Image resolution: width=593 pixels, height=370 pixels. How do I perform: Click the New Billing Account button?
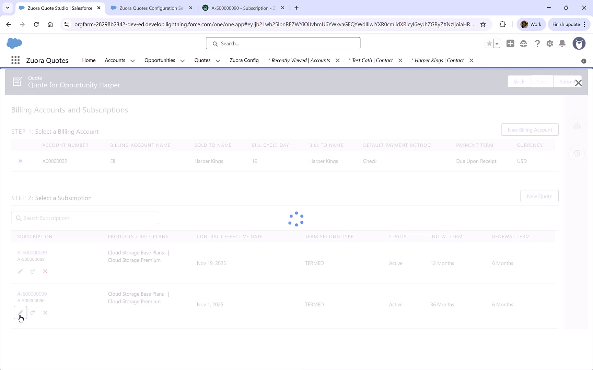click(x=530, y=129)
